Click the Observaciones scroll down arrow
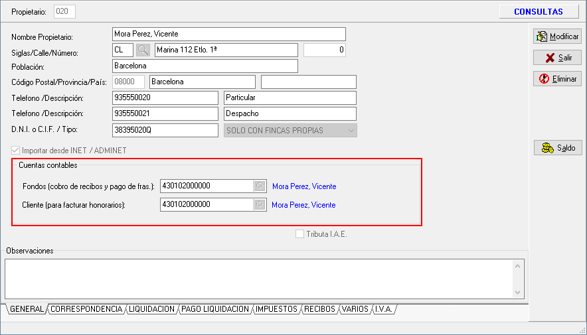This screenshot has width=587, height=335. 518,293
